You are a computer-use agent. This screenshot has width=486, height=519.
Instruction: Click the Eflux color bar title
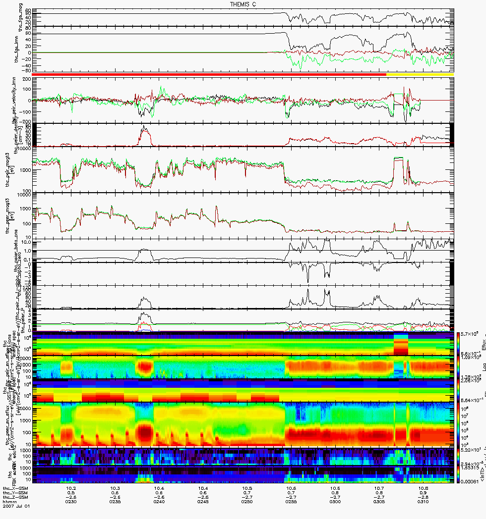tap(484, 344)
